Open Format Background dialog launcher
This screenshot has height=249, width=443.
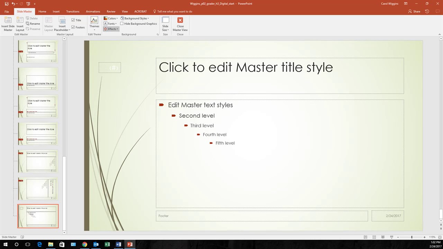pyautogui.click(x=158, y=35)
